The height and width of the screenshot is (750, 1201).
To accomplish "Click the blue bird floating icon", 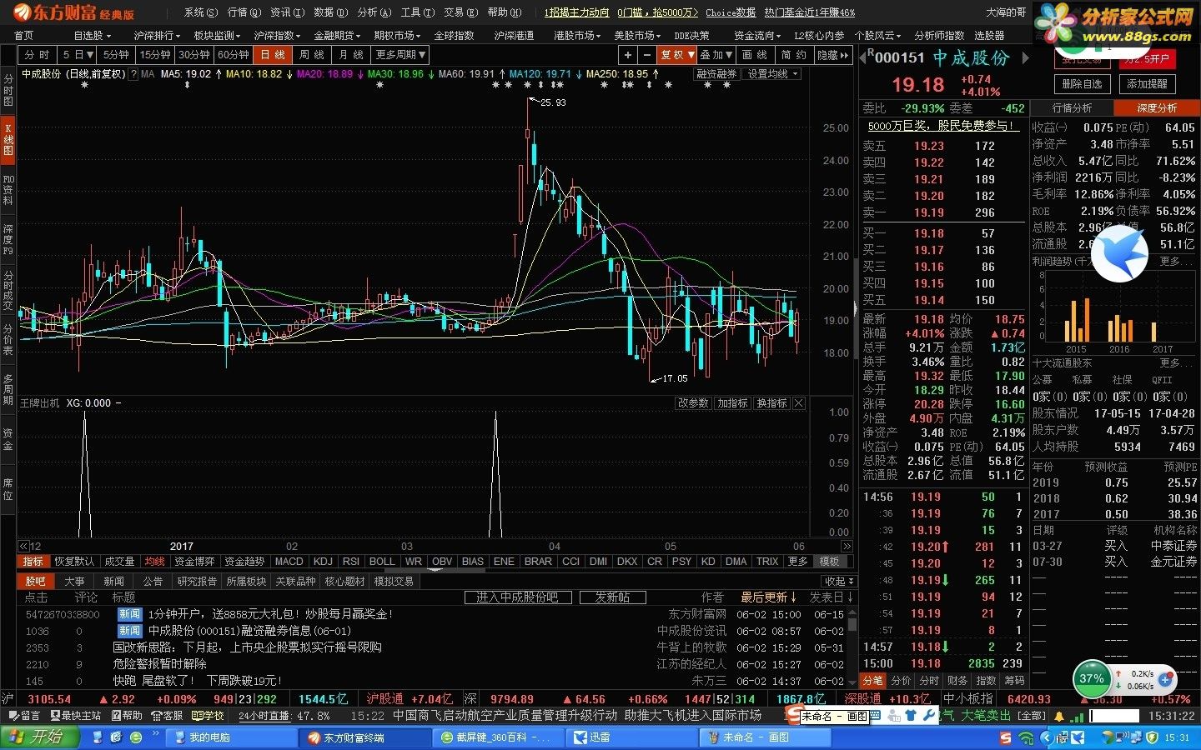I will pyautogui.click(x=1119, y=253).
